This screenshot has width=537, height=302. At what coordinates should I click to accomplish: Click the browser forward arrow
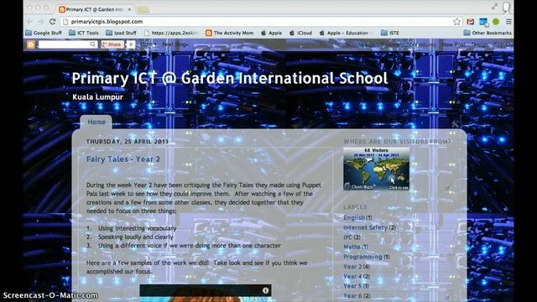pyautogui.click(x=41, y=22)
